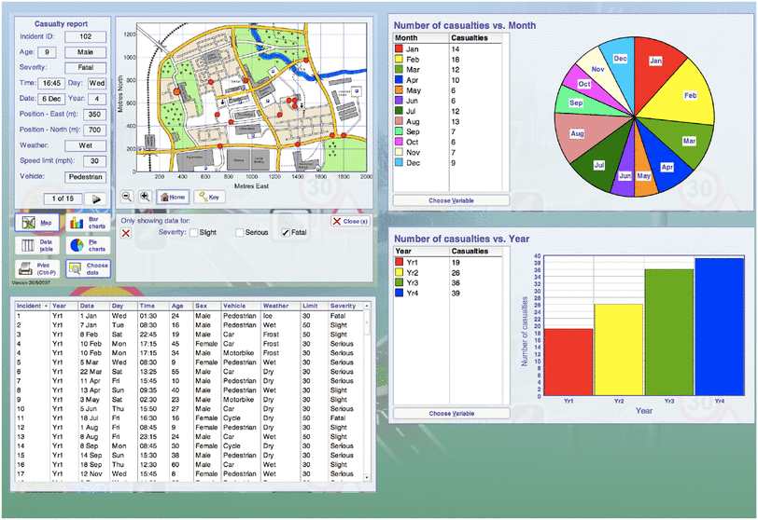The width and height of the screenshot is (758, 520).
Task: Open the Pie charts view
Action: tap(87, 246)
